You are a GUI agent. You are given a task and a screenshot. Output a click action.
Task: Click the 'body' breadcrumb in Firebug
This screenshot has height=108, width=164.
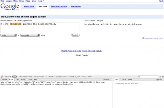pyautogui.click(x=84, y=77)
